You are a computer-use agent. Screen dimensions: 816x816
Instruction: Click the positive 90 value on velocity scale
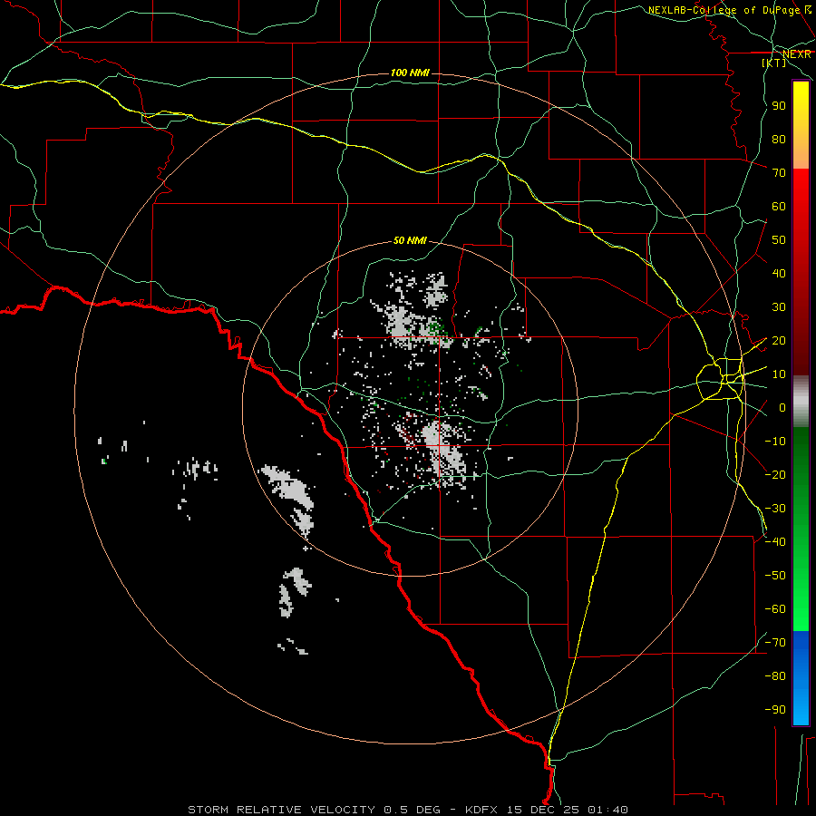pyautogui.click(x=779, y=106)
